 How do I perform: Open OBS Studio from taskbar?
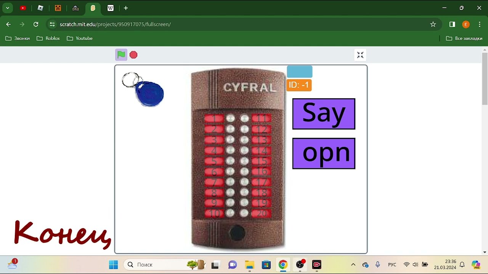(x=300, y=264)
